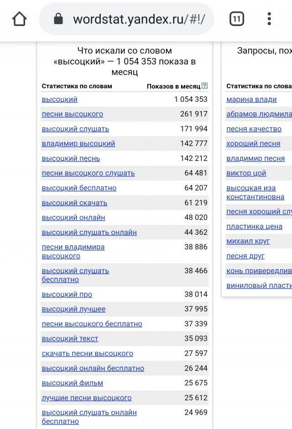Click the help question mark next to Показов в месяц

pyautogui.click(x=204, y=86)
